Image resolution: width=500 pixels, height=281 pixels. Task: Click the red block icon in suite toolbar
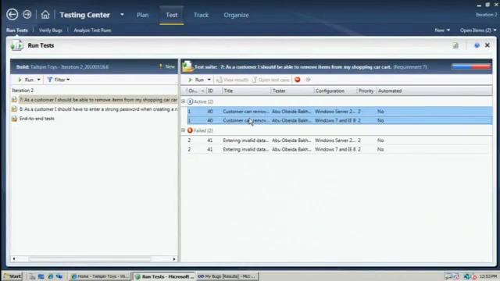[x=297, y=80]
